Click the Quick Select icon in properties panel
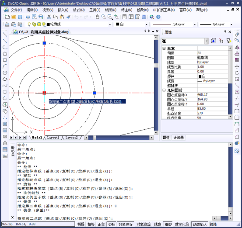This screenshot has height=228, width=242. 229,41
